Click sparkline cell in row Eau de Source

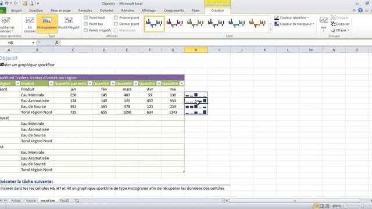pos(196,106)
